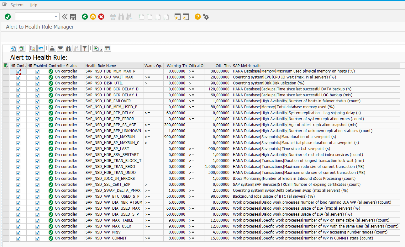Click the grid select-all corner icon
Image resolution: width=405 pixels, height=247 pixels.
[6, 66]
